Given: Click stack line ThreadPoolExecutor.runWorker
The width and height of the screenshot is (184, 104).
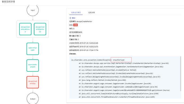Looking at the screenshot, I should (x=117, y=97).
